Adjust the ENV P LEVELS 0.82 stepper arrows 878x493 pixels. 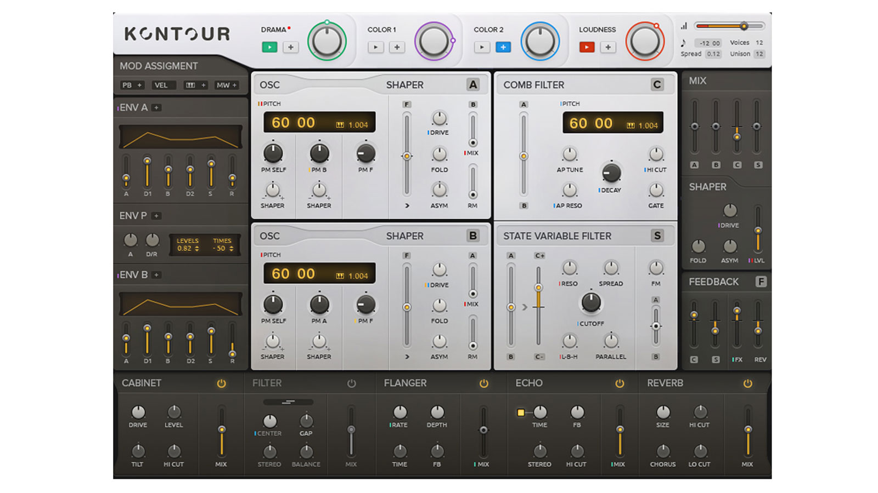pyautogui.click(x=197, y=249)
